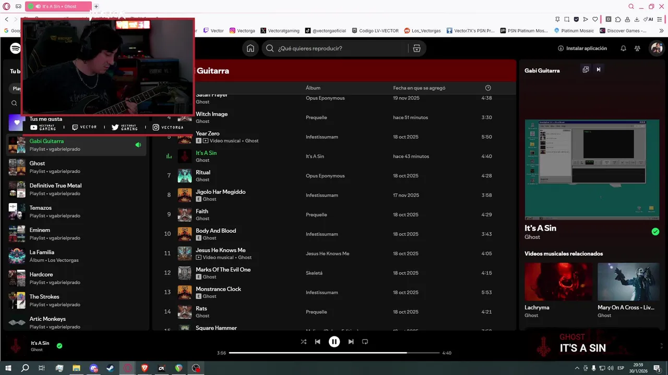The height and width of the screenshot is (375, 668).
Task: Open the 'Temazos' playlist
Action: tap(76, 211)
